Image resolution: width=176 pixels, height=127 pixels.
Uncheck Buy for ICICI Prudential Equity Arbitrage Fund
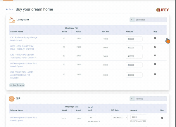[x=155, y=38]
